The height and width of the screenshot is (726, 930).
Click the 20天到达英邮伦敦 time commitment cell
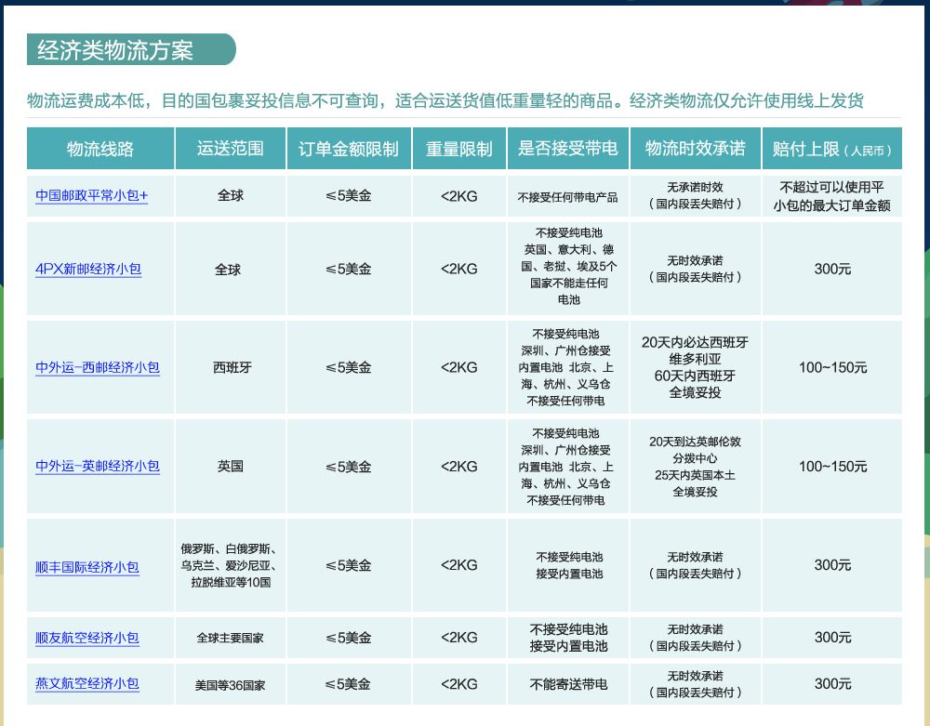click(695, 467)
